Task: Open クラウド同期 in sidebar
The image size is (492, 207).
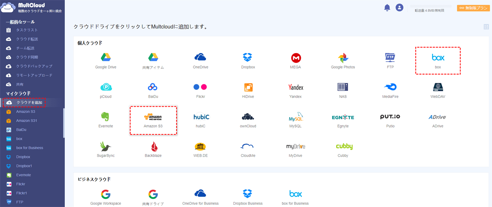Action: click(27, 57)
